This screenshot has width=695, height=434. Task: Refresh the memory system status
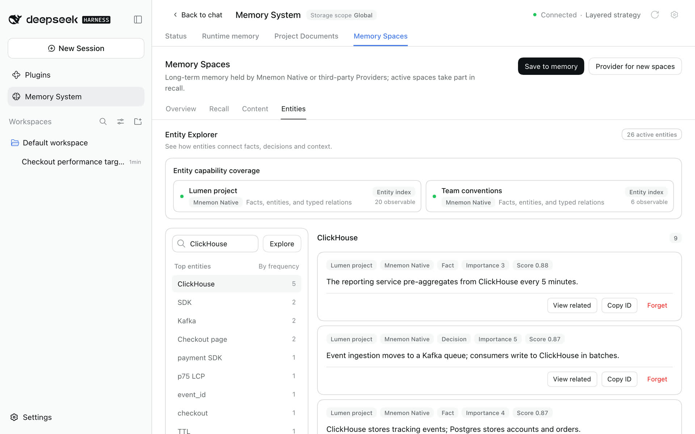pos(655,15)
